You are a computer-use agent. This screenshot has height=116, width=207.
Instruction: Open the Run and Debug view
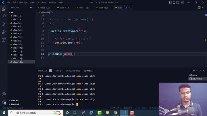tap(4, 32)
